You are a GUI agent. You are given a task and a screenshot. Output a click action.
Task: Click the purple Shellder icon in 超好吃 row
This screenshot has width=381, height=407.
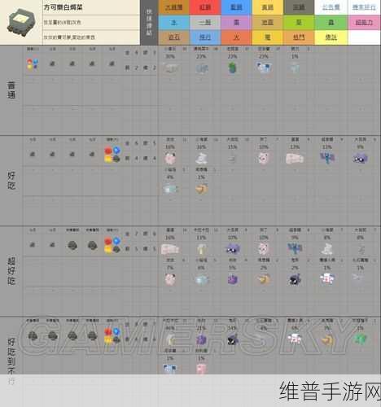232,249
